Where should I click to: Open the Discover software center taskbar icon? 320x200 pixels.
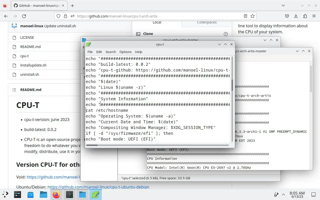(x=30, y=194)
